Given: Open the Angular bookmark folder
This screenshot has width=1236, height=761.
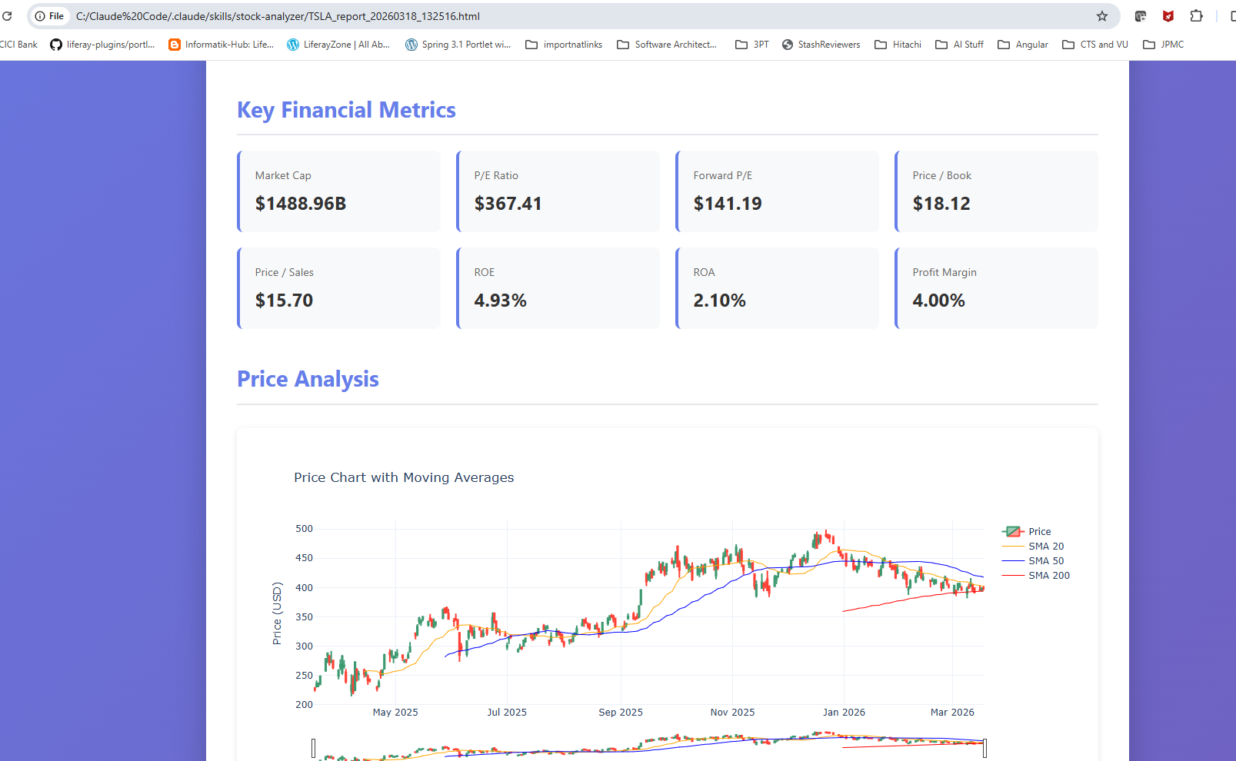Looking at the screenshot, I should [1022, 45].
